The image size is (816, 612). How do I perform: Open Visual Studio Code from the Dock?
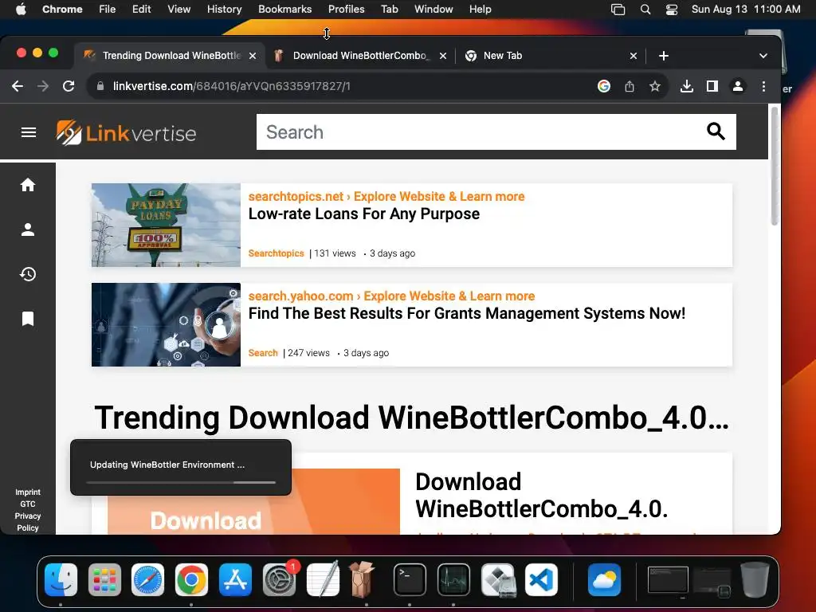tap(541, 579)
